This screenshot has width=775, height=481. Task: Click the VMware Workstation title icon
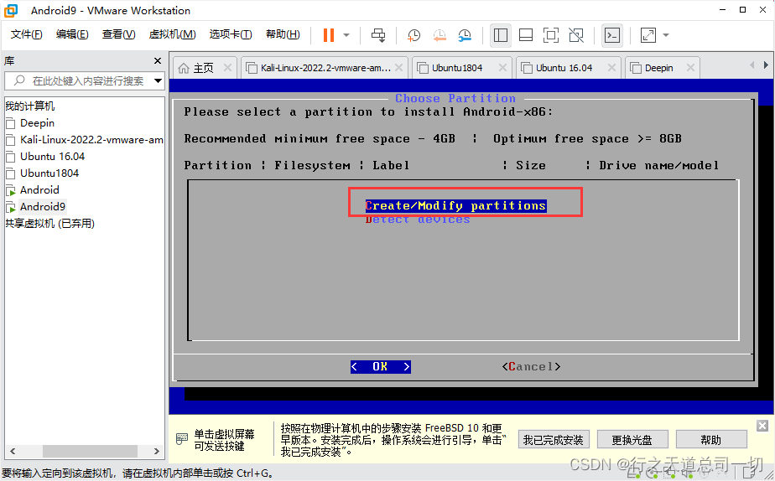click(x=11, y=10)
